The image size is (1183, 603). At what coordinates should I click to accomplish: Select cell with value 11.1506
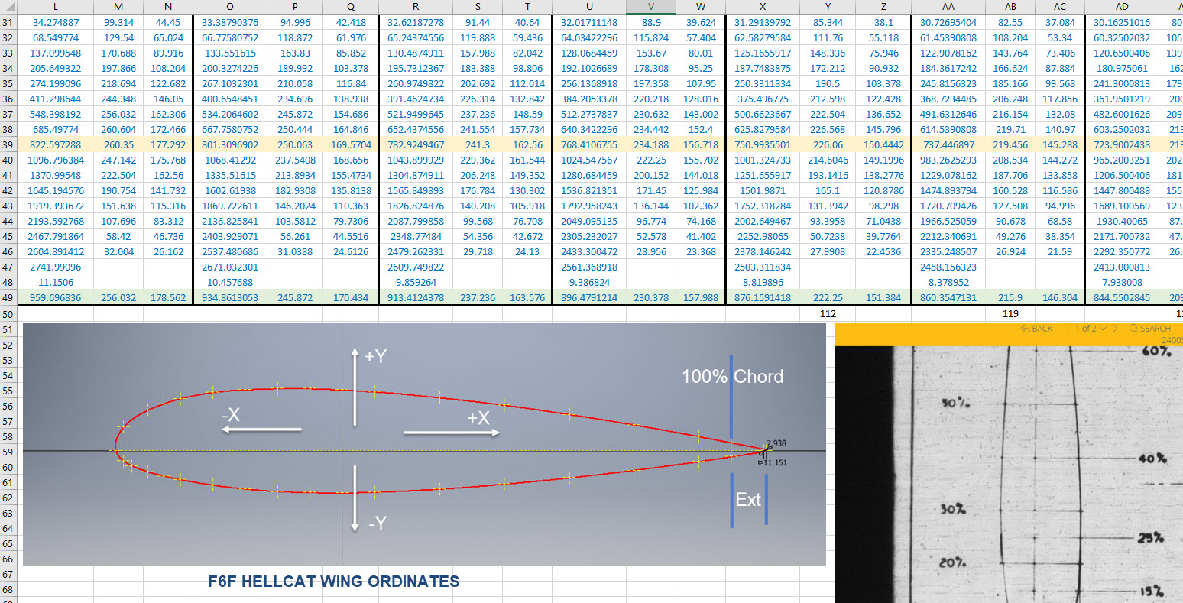(56, 283)
